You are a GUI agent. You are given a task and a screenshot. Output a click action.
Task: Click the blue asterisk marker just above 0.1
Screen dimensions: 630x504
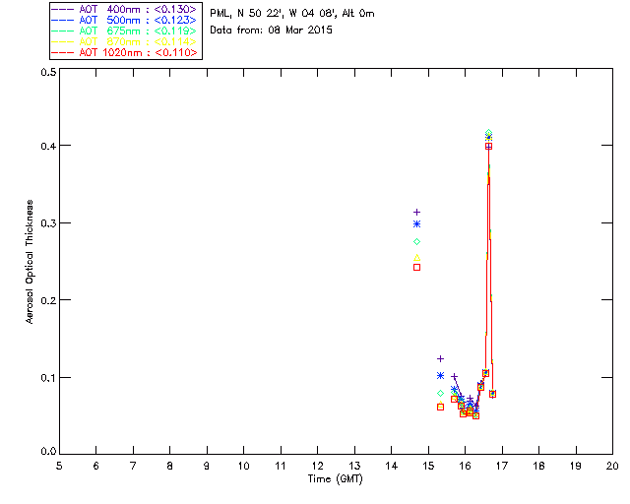[440, 375]
